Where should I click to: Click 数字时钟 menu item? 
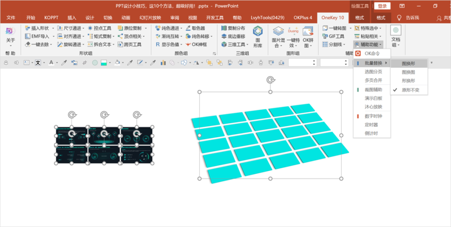(x=372, y=116)
